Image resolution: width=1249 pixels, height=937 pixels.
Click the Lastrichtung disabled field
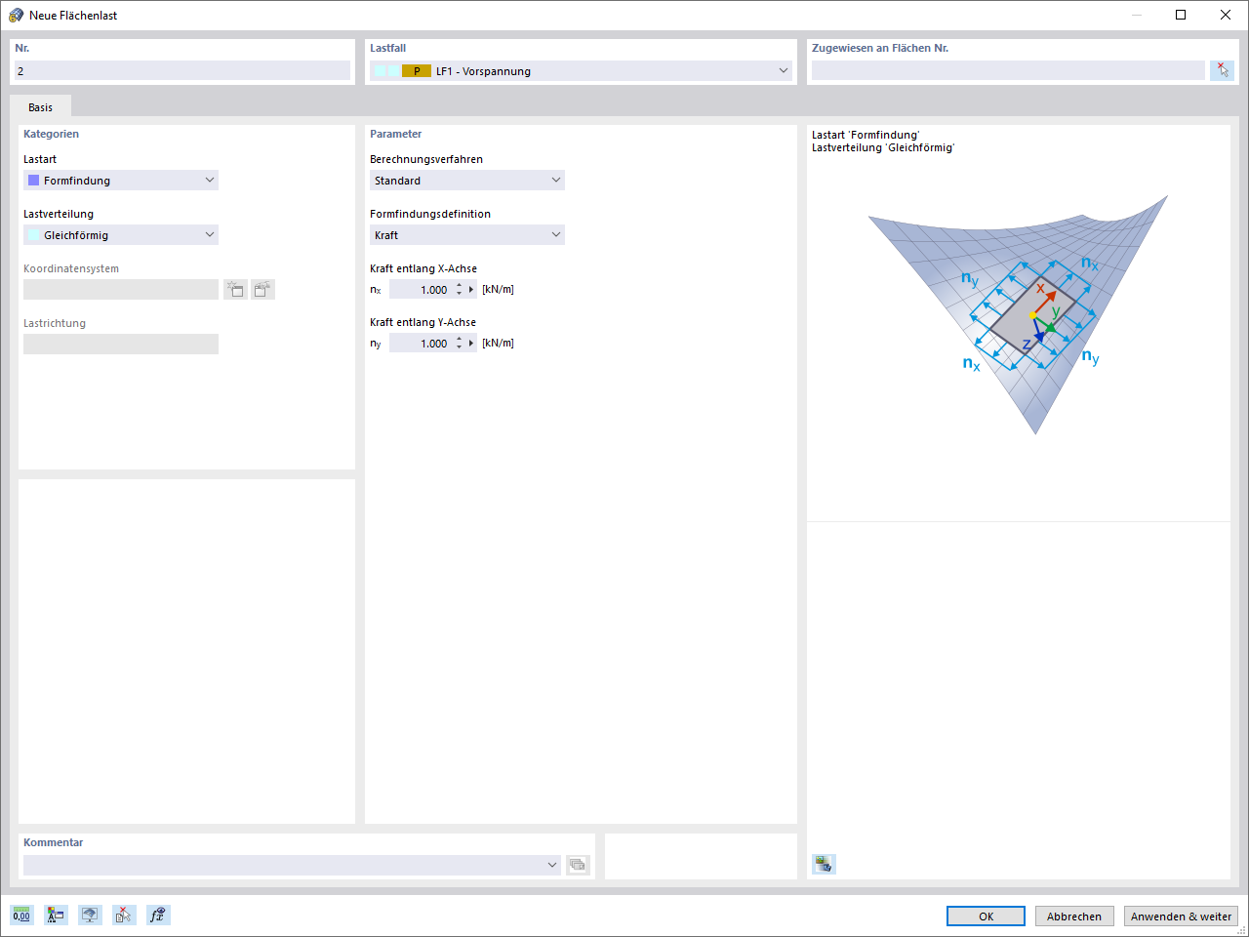121,344
